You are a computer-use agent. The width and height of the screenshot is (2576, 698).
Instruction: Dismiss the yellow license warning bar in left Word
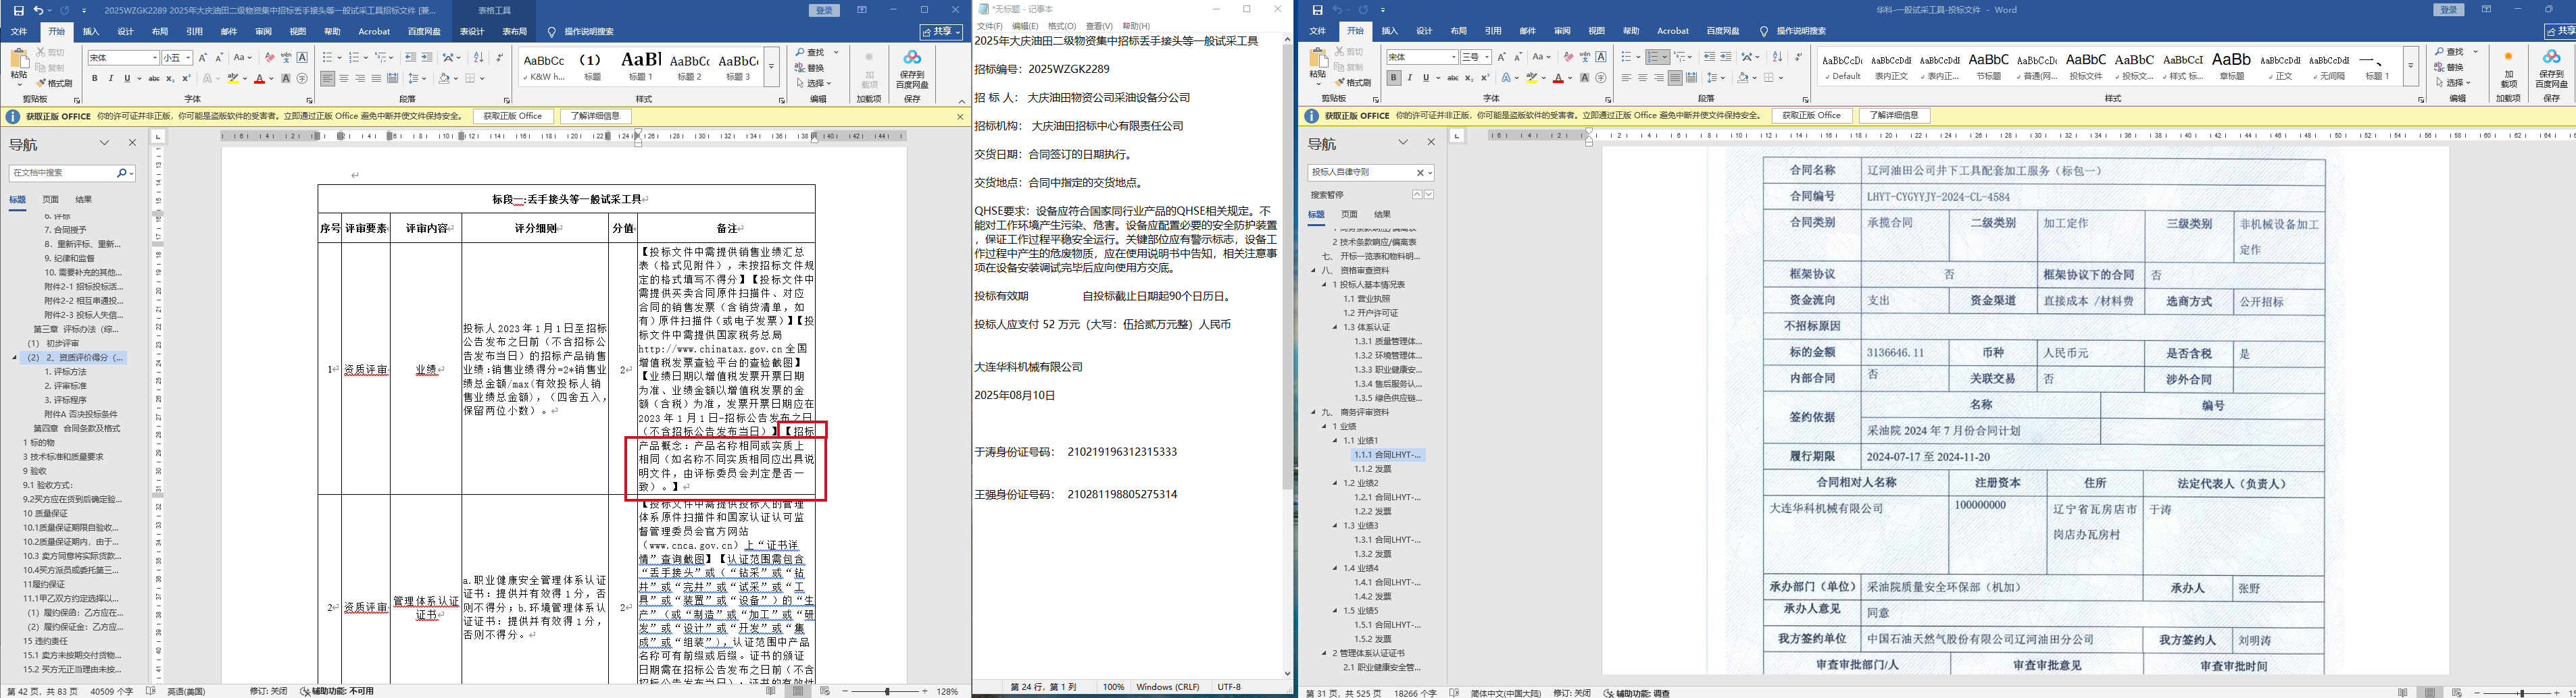coord(960,117)
